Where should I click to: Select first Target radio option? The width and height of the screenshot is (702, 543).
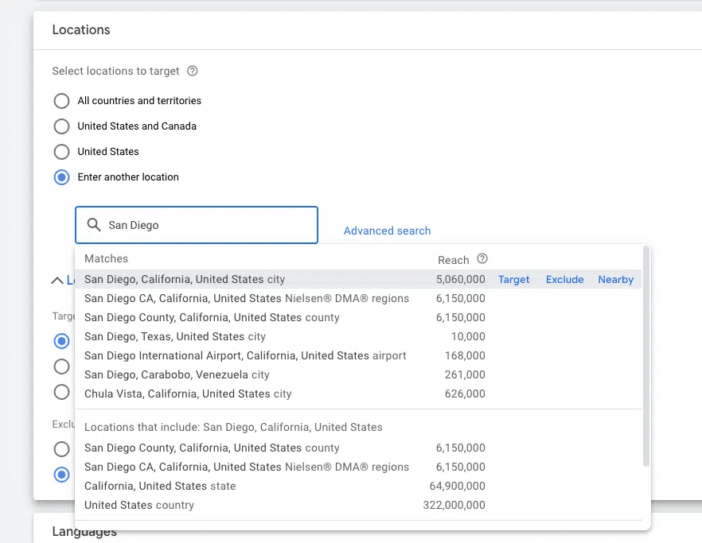61,341
